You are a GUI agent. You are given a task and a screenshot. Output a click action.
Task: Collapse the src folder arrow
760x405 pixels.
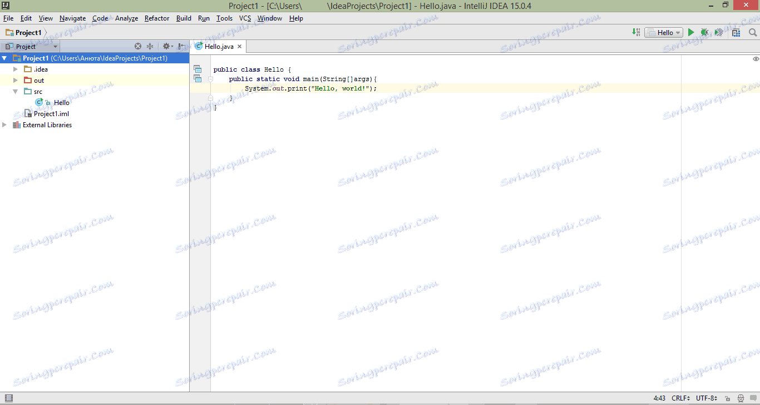(x=16, y=92)
